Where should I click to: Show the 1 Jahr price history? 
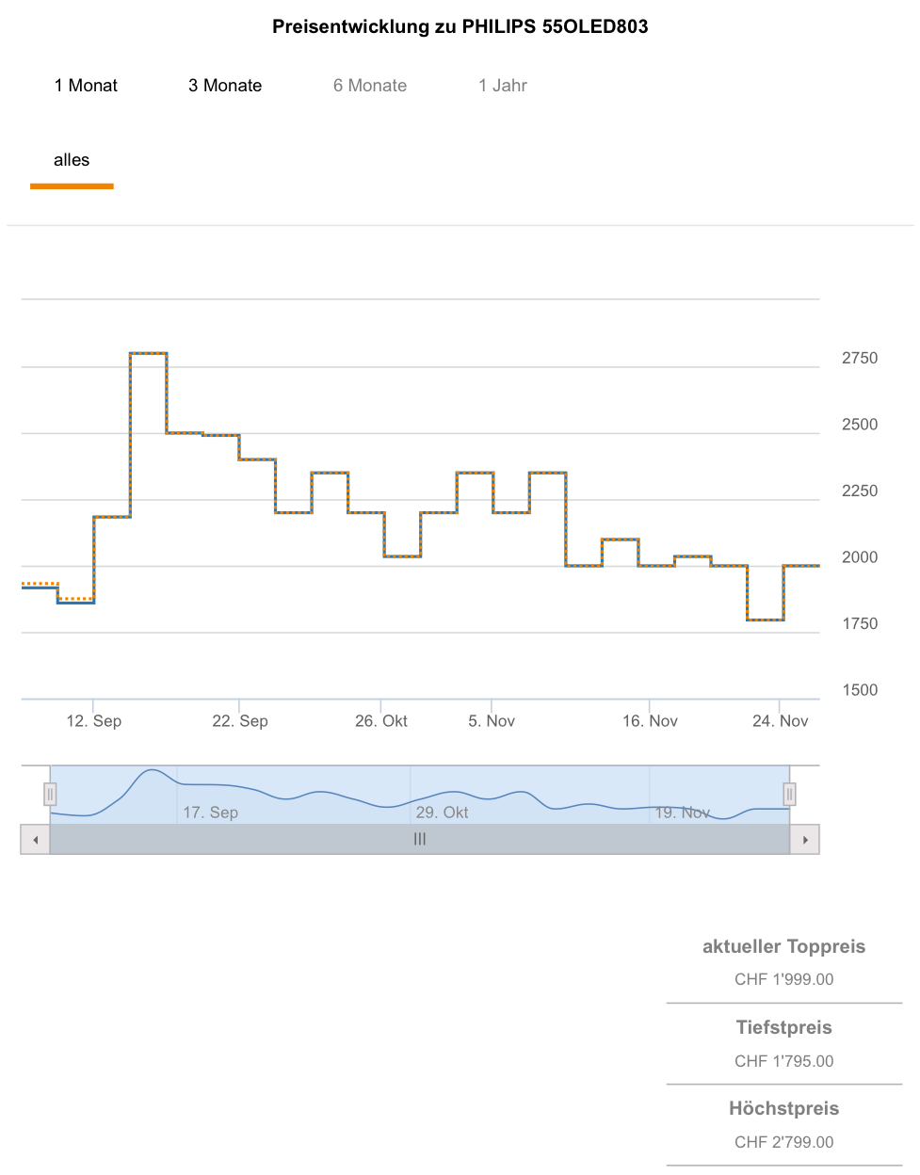pos(503,86)
